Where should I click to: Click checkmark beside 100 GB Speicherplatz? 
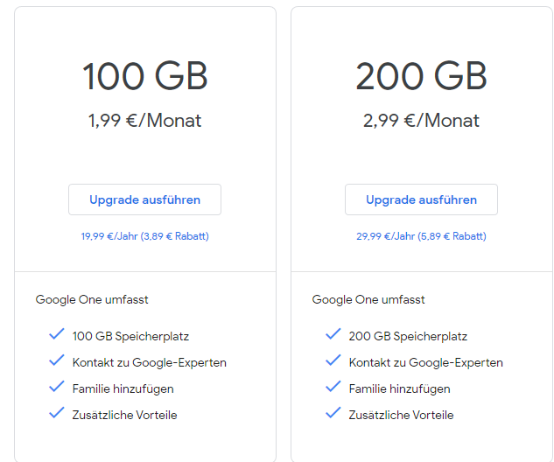tap(57, 335)
